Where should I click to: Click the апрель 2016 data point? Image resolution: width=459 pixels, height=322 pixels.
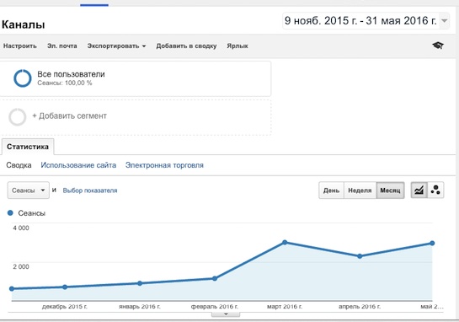pos(360,256)
